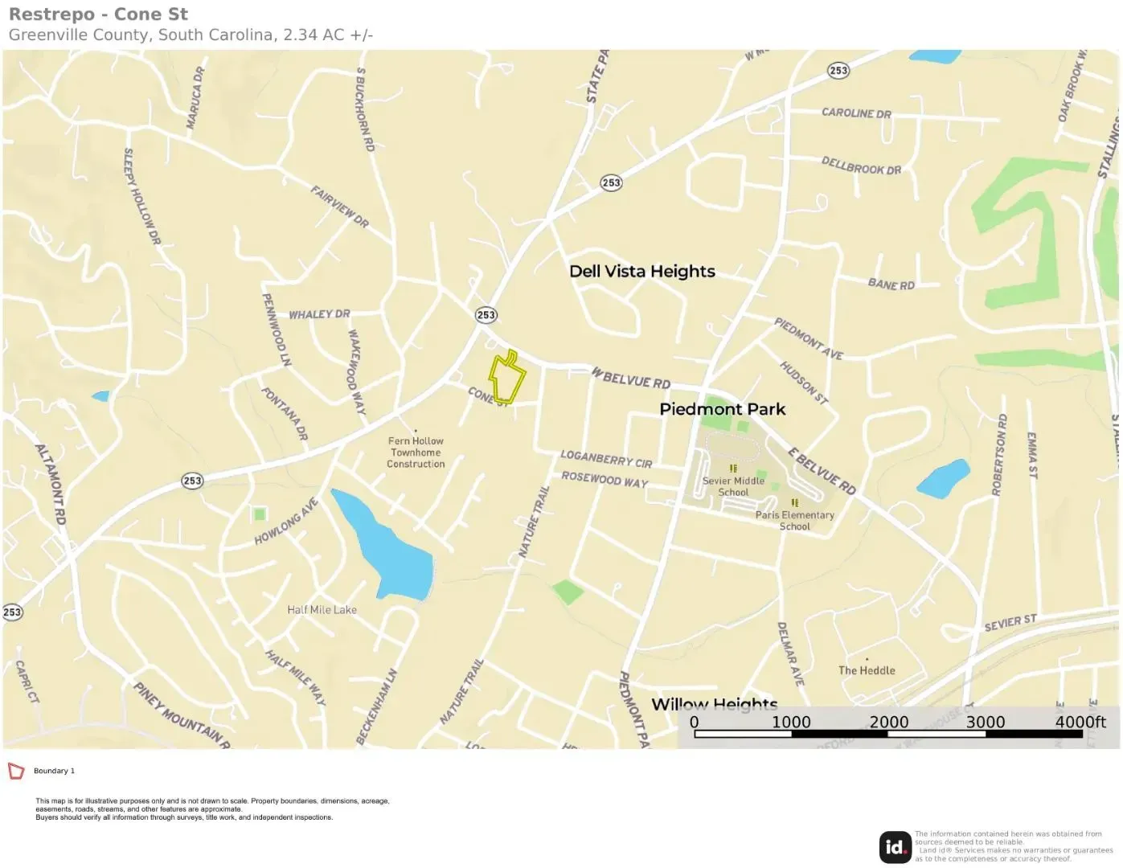The width and height of the screenshot is (1123, 868).
Task: Click the 1000 mark on scale bar
Action: pyautogui.click(x=791, y=722)
